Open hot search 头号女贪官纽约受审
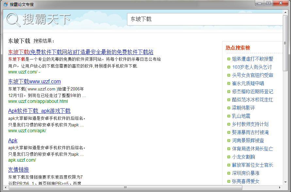The width and height of the screenshot is (291, 192). (x=252, y=75)
